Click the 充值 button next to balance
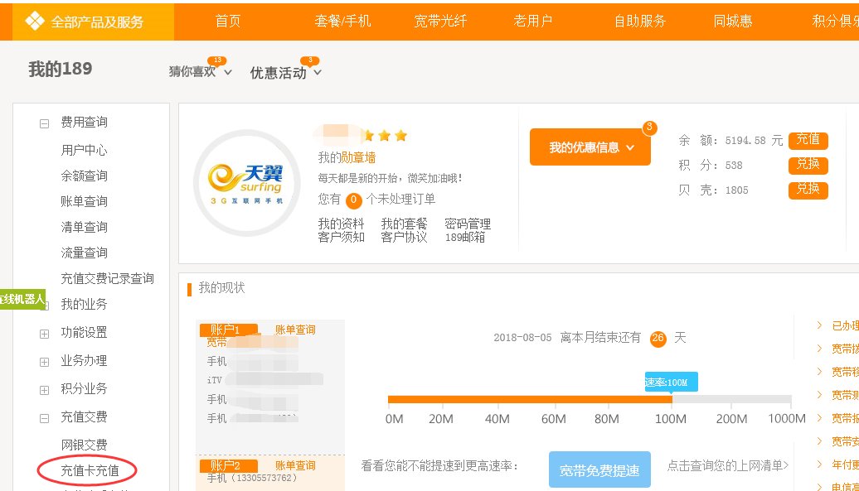Image resolution: width=859 pixels, height=491 pixels. tap(808, 140)
